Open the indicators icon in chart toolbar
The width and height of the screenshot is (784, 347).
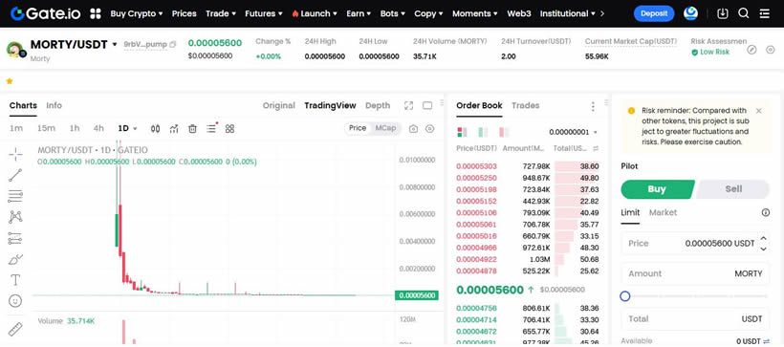coord(174,128)
